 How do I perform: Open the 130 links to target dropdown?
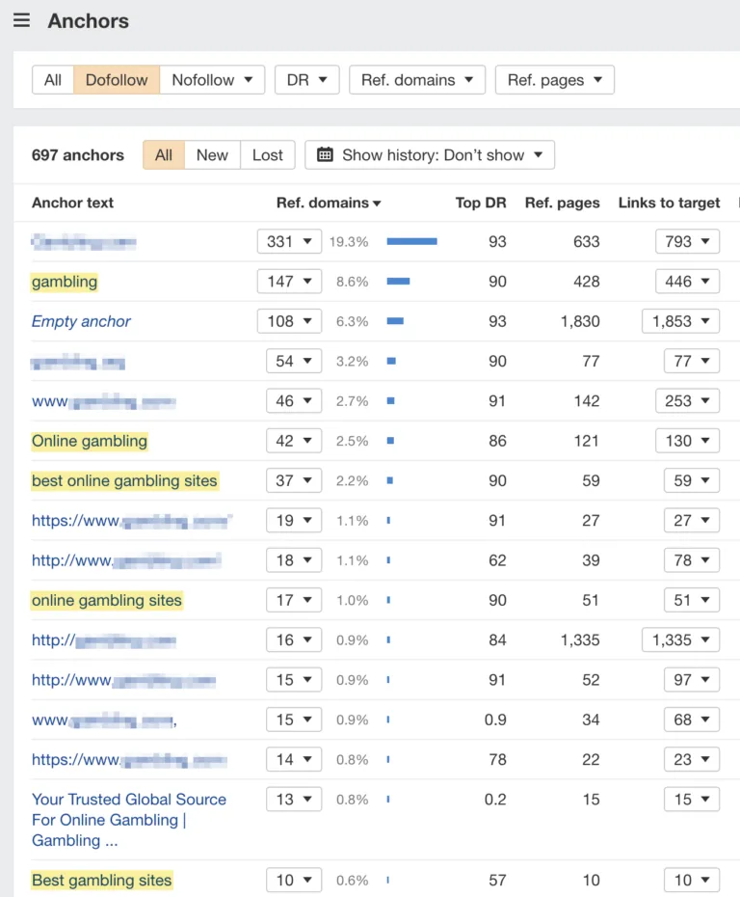pos(687,441)
